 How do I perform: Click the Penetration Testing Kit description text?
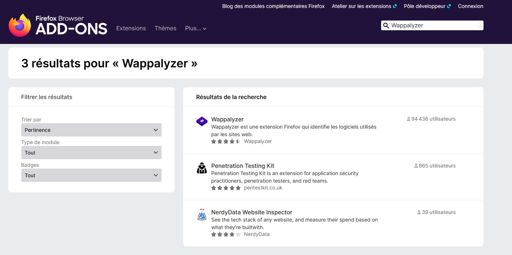point(285,177)
